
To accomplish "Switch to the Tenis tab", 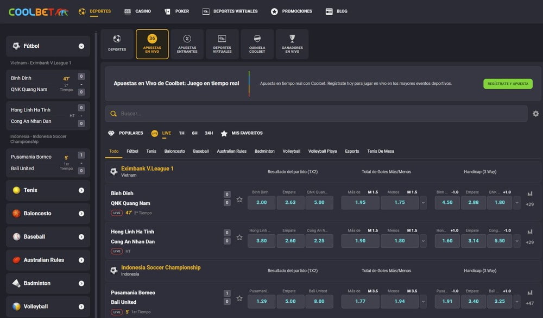I will tap(151, 151).
